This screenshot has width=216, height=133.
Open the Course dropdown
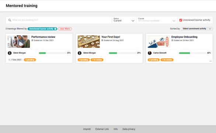pos(157,20)
